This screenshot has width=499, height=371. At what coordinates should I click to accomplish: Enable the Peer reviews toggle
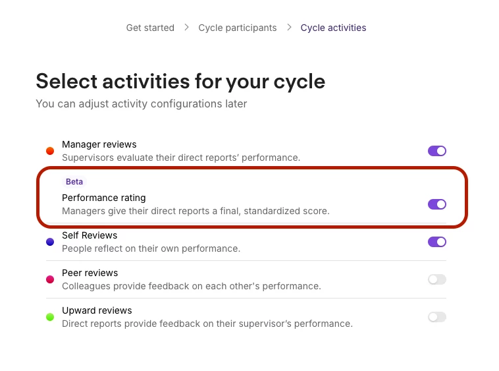tap(437, 279)
